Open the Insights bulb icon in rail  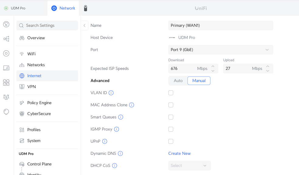[x=6, y=112]
